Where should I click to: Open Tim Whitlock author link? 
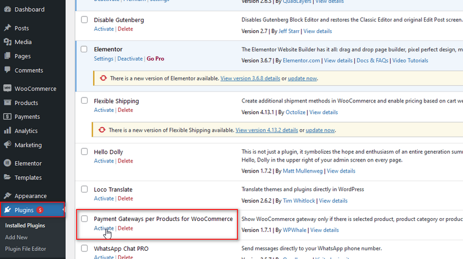299,201
